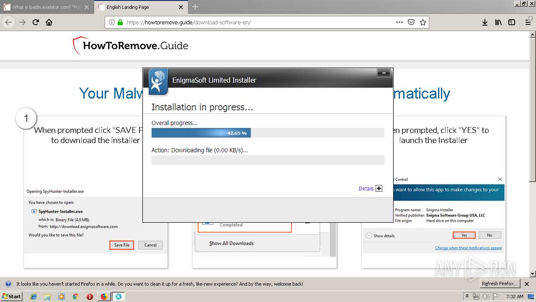Open the Windows Start menu
This screenshot has width=536, height=302.
click(x=11, y=297)
